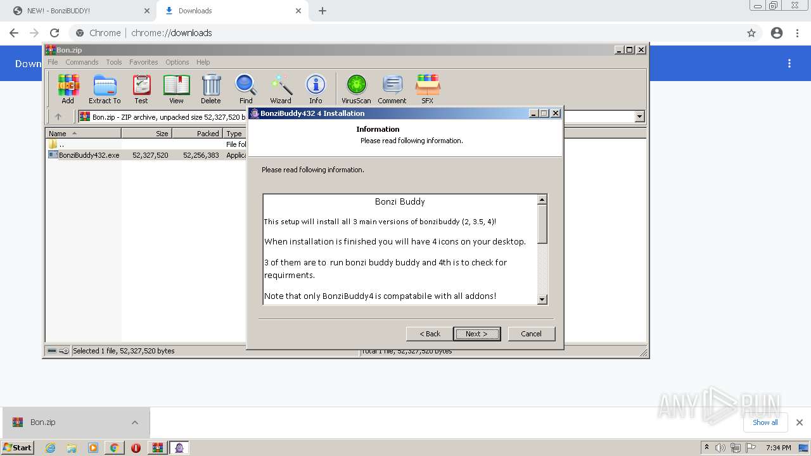Click the information scrollbar thumb
811x456 pixels.
click(542, 224)
